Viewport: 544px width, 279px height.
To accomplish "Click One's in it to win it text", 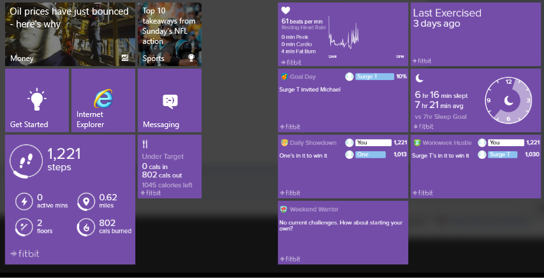I will coord(303,156).
